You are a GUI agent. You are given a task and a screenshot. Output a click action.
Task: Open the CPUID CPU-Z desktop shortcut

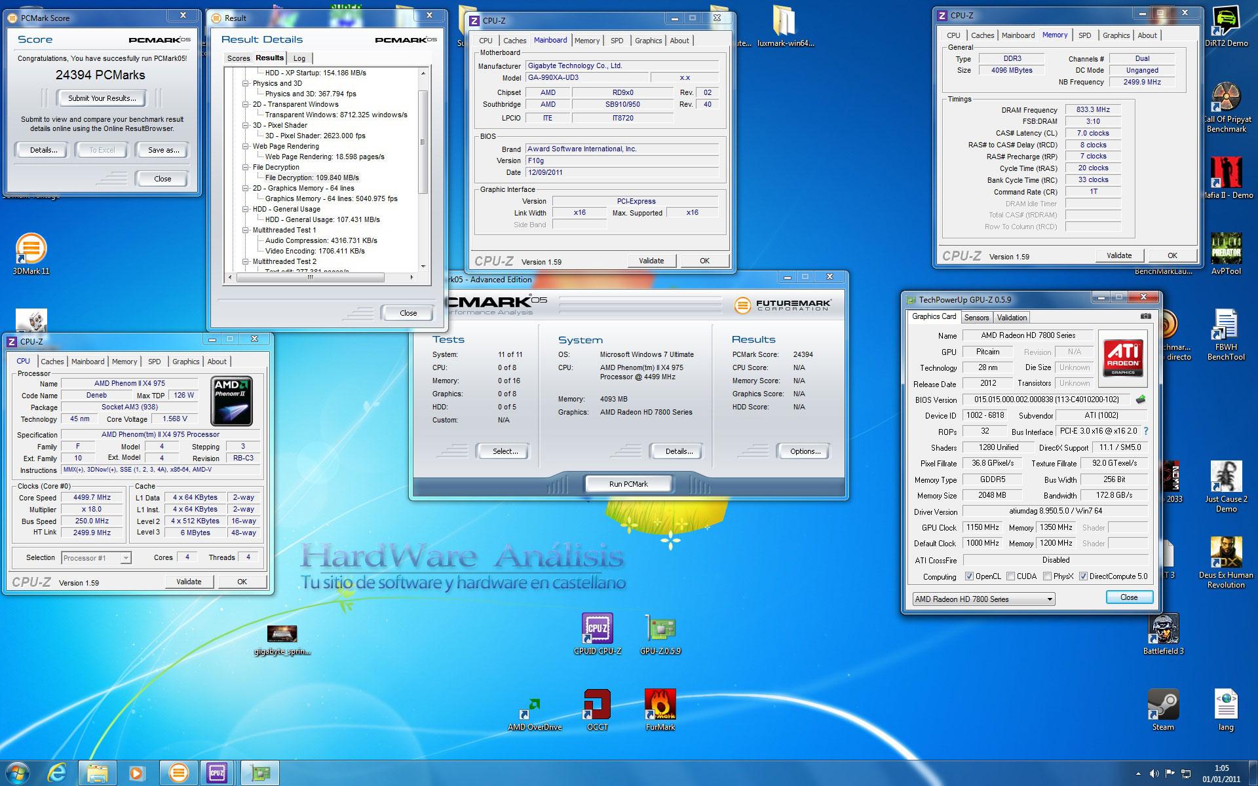coord(597,634)
